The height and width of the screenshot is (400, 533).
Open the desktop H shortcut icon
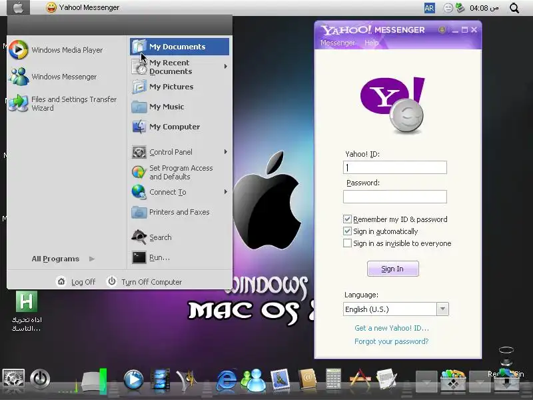tap(27, 301)
